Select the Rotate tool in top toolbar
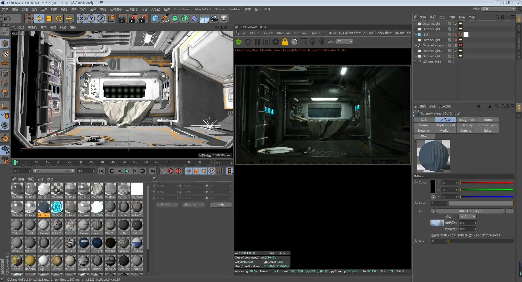Viewport: 522px width, 282px height. coord(59,18)
